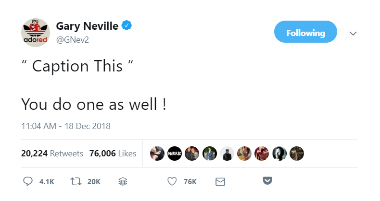Send tweet via the envelope message icon
This screenshot has height=201, width=380.
pyautogui.click(x=220, y=181)
